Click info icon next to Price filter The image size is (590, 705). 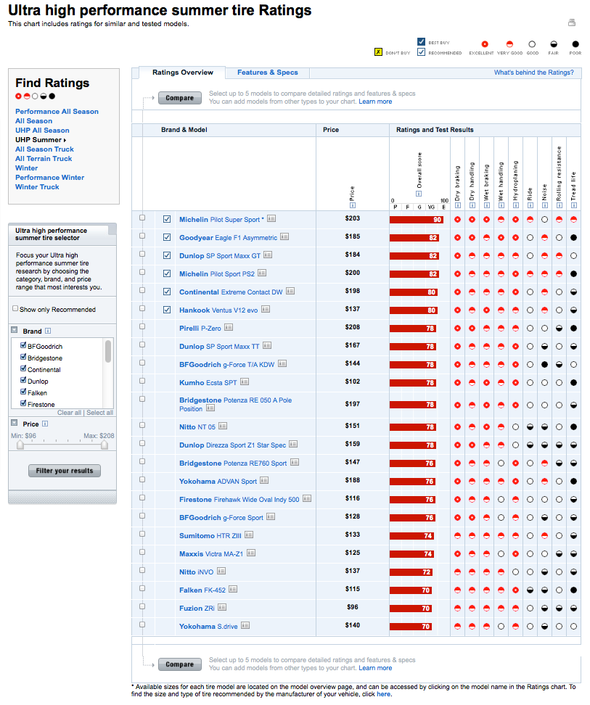pos(45,424)
